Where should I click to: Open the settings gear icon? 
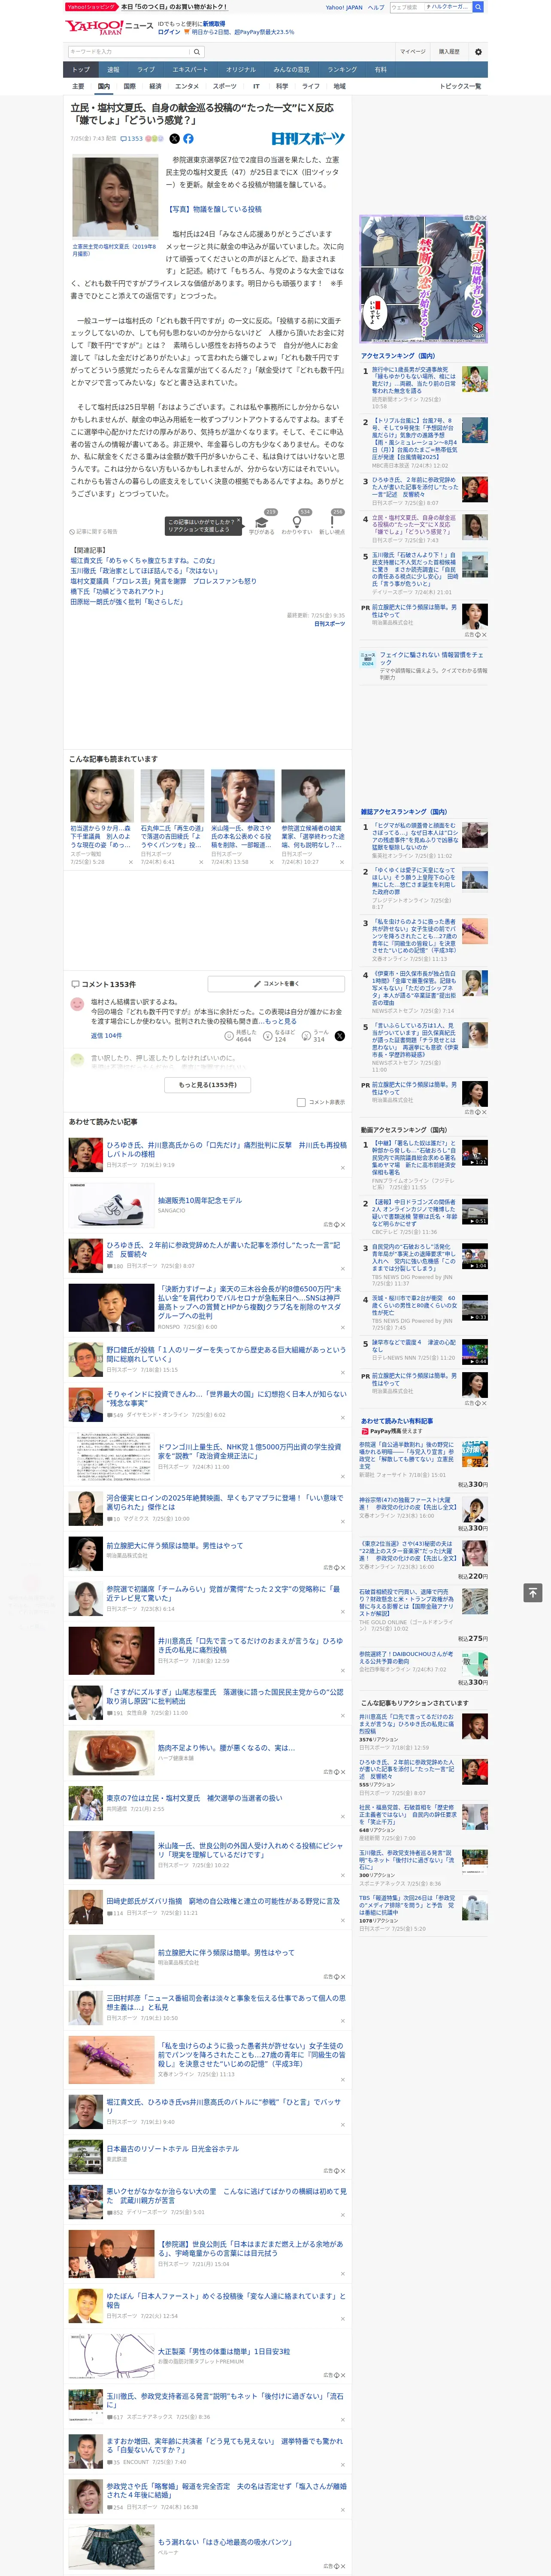pyautogui.click(x=478, y=52)
